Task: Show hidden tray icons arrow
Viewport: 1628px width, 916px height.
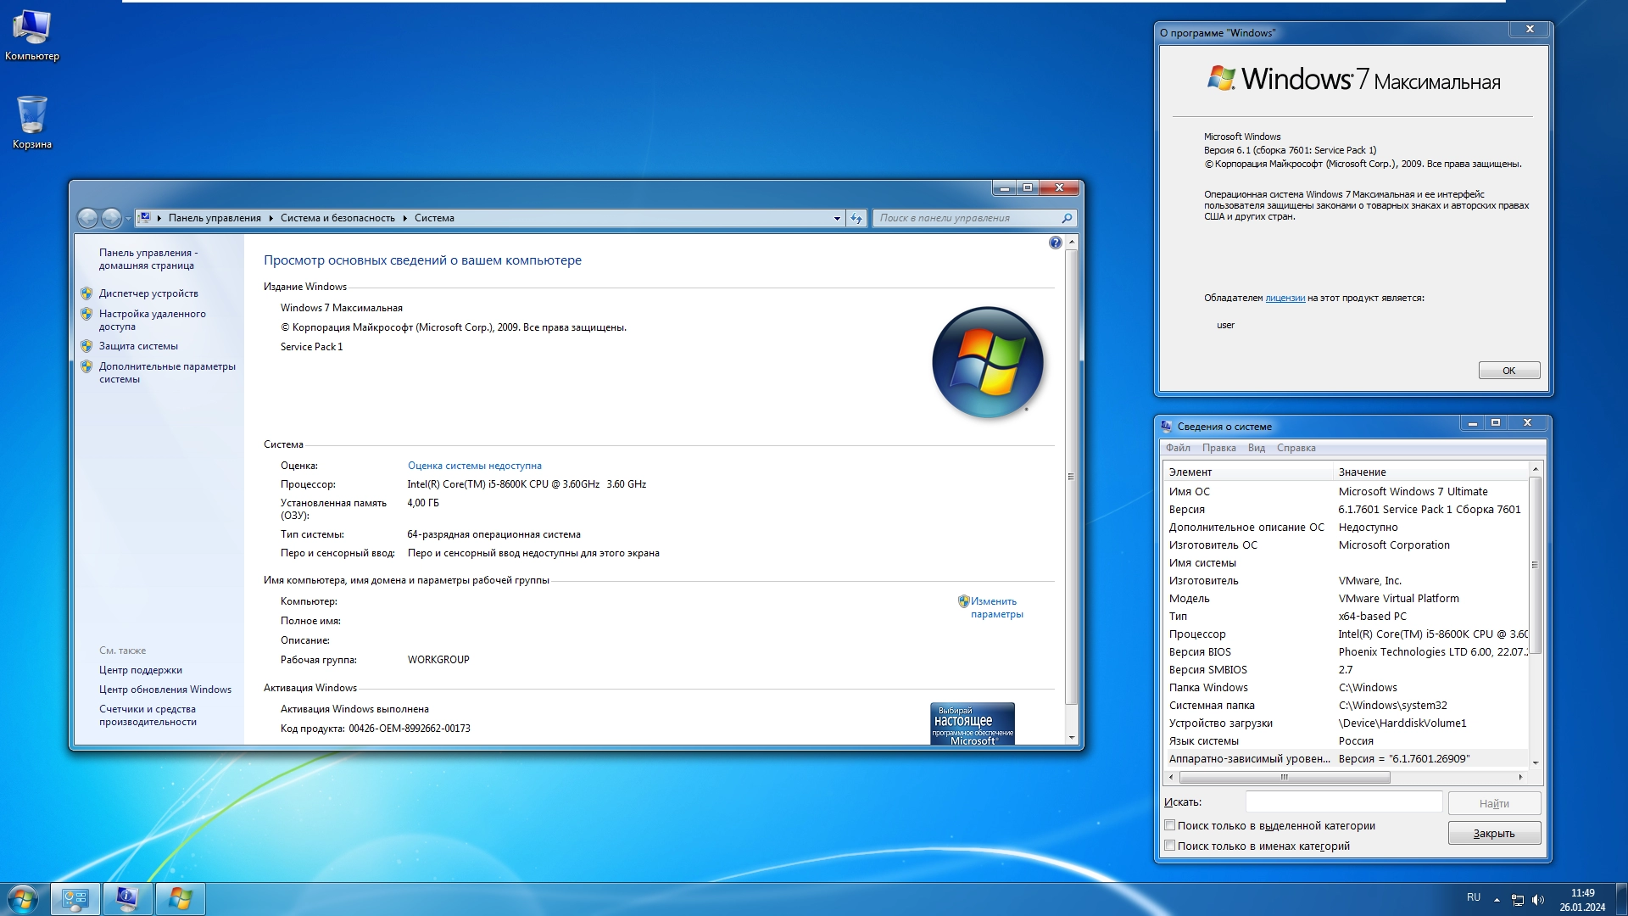Action: coord(1497,899)
